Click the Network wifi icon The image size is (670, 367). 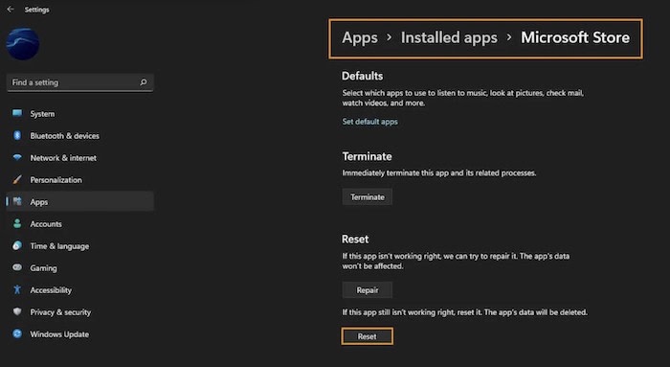coord(17,157)
